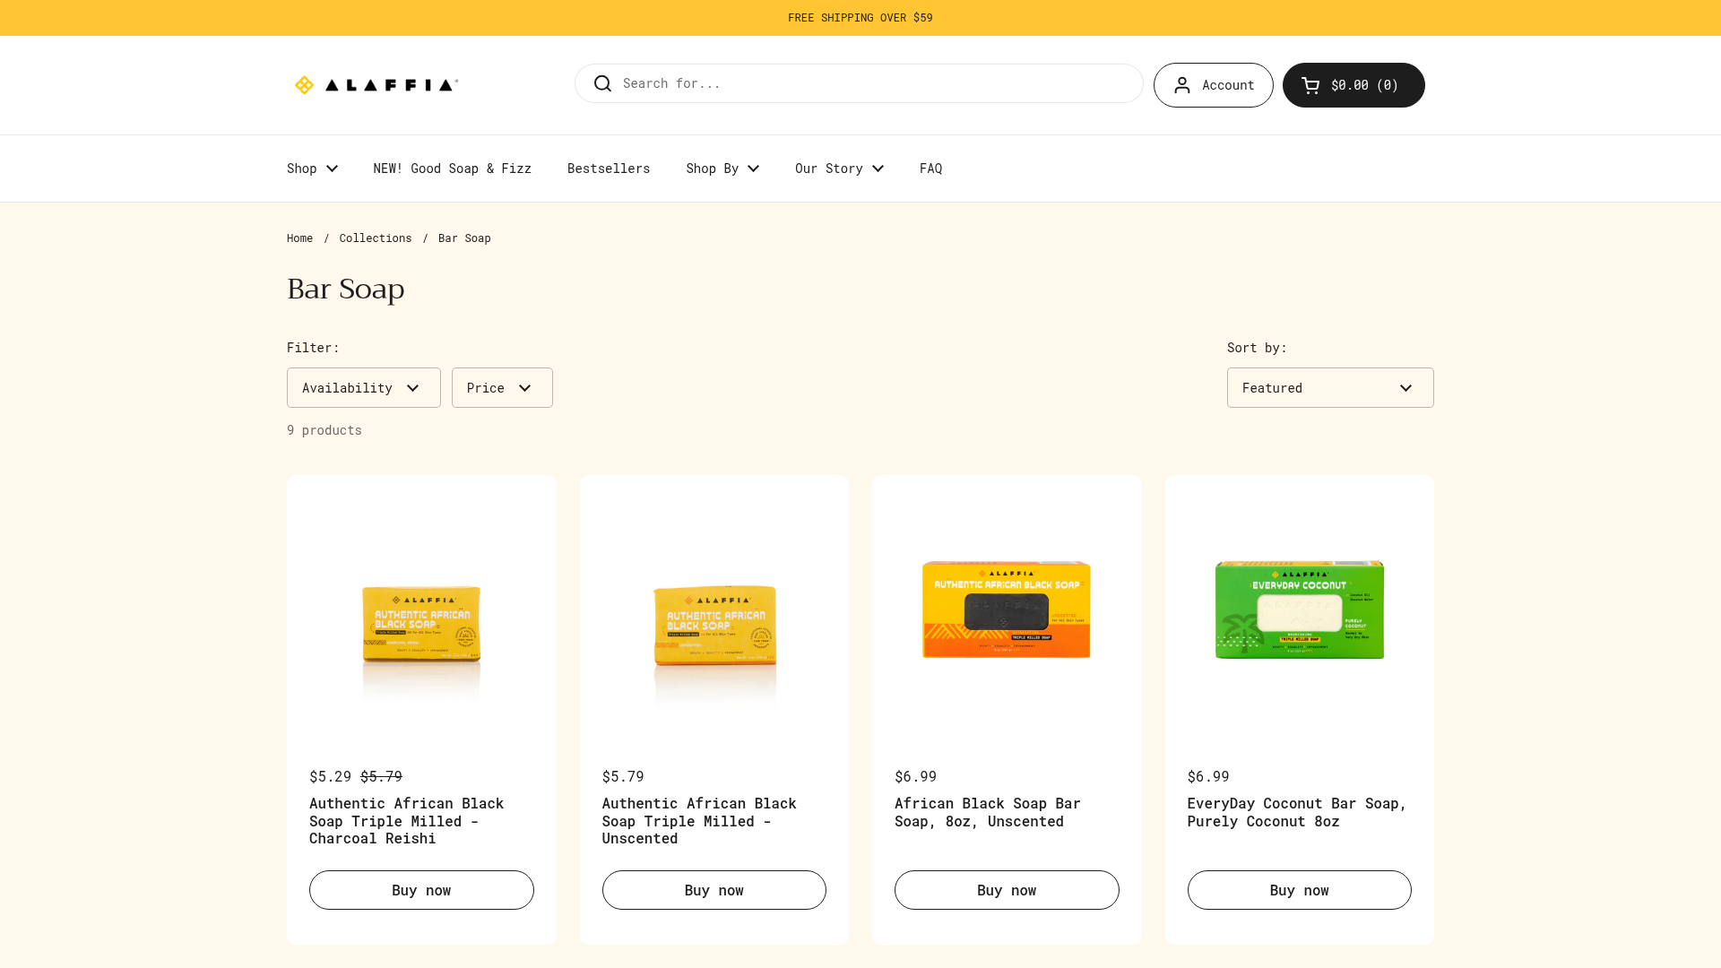1721x968 pixels.
Task: Buy now EveryDay Coconut Bar Soap
Action: pyautogui.click(x=1300, y=890)
